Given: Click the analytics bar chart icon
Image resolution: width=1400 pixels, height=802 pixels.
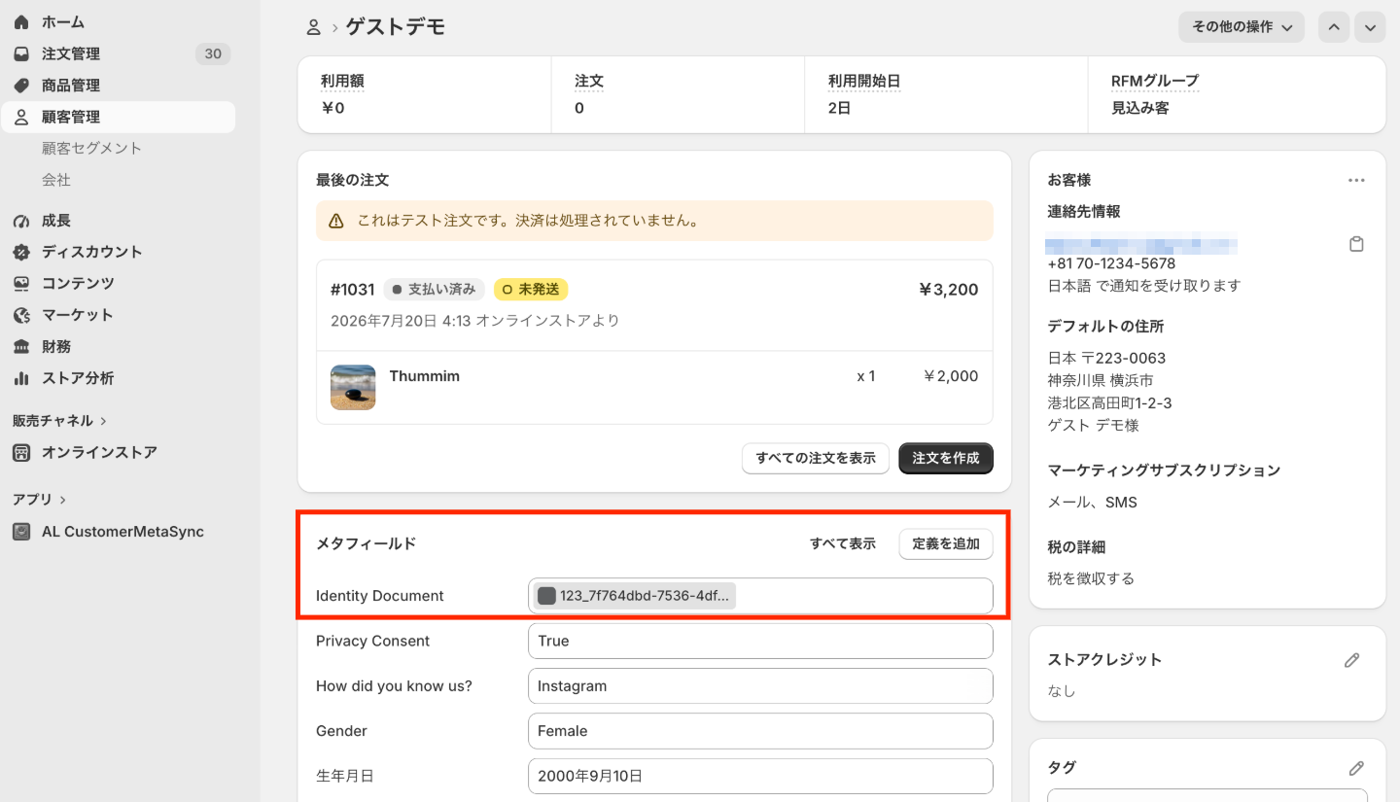Looking at the screenshot, I should tap(21, 378).
